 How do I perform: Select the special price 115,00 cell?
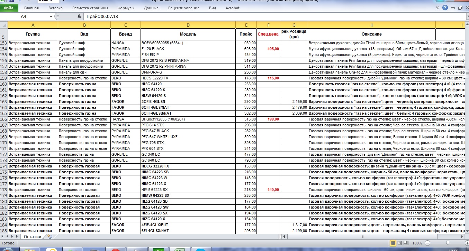tap(268, 78)
